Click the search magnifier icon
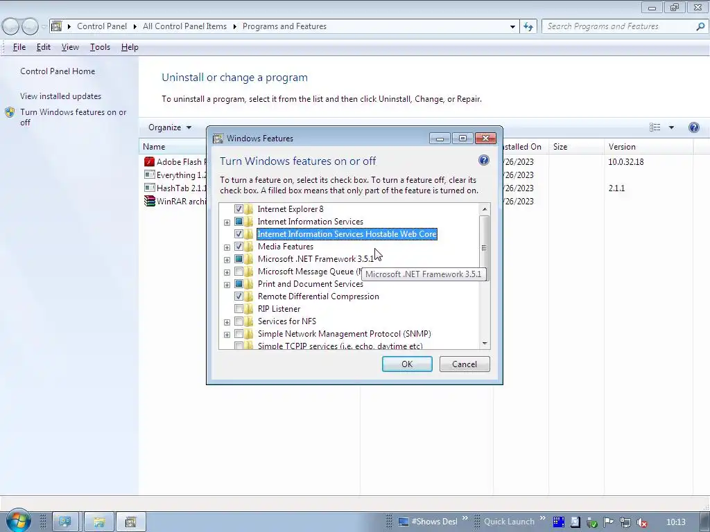This screenshot has width=710, height=532. (x=700, y=26)
